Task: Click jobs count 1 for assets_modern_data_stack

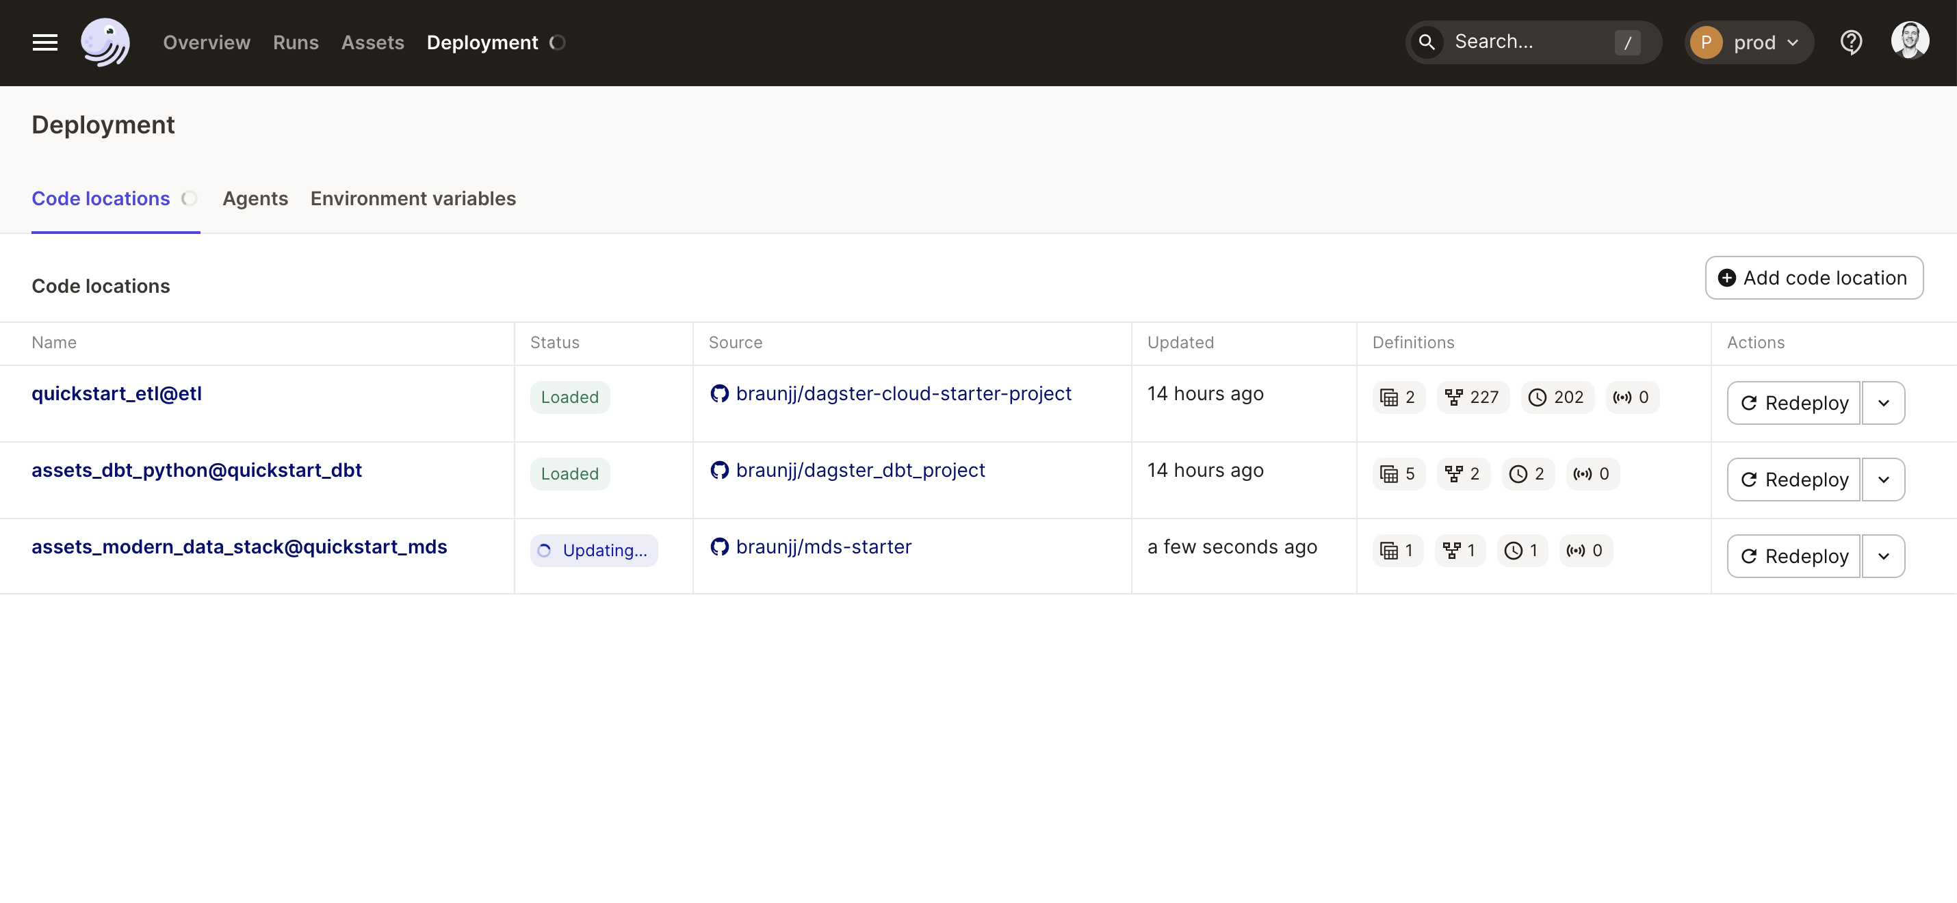Action: click(x=1460, y=551)
